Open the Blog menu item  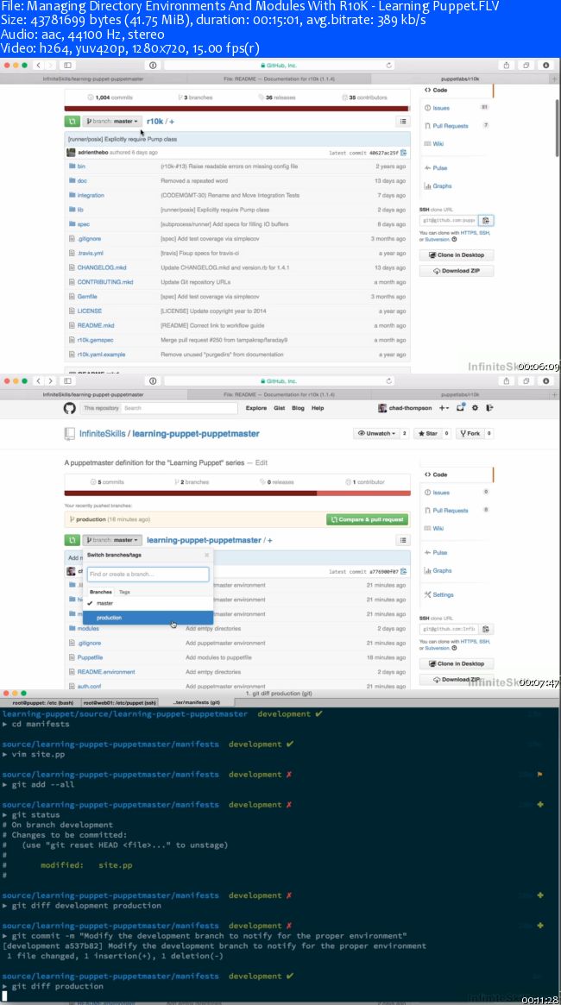298,408
